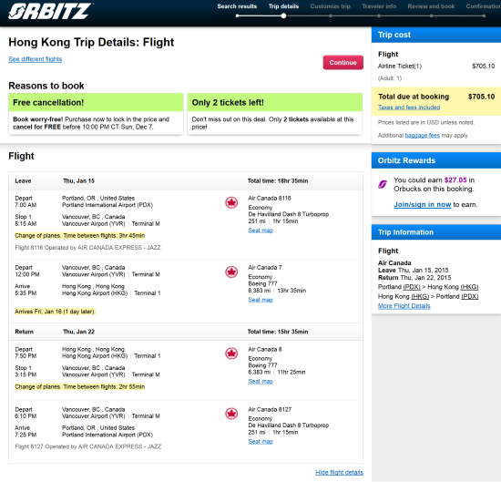Click the Trip details progress marker
Screen dimensions: 501x482
(283, 15)
